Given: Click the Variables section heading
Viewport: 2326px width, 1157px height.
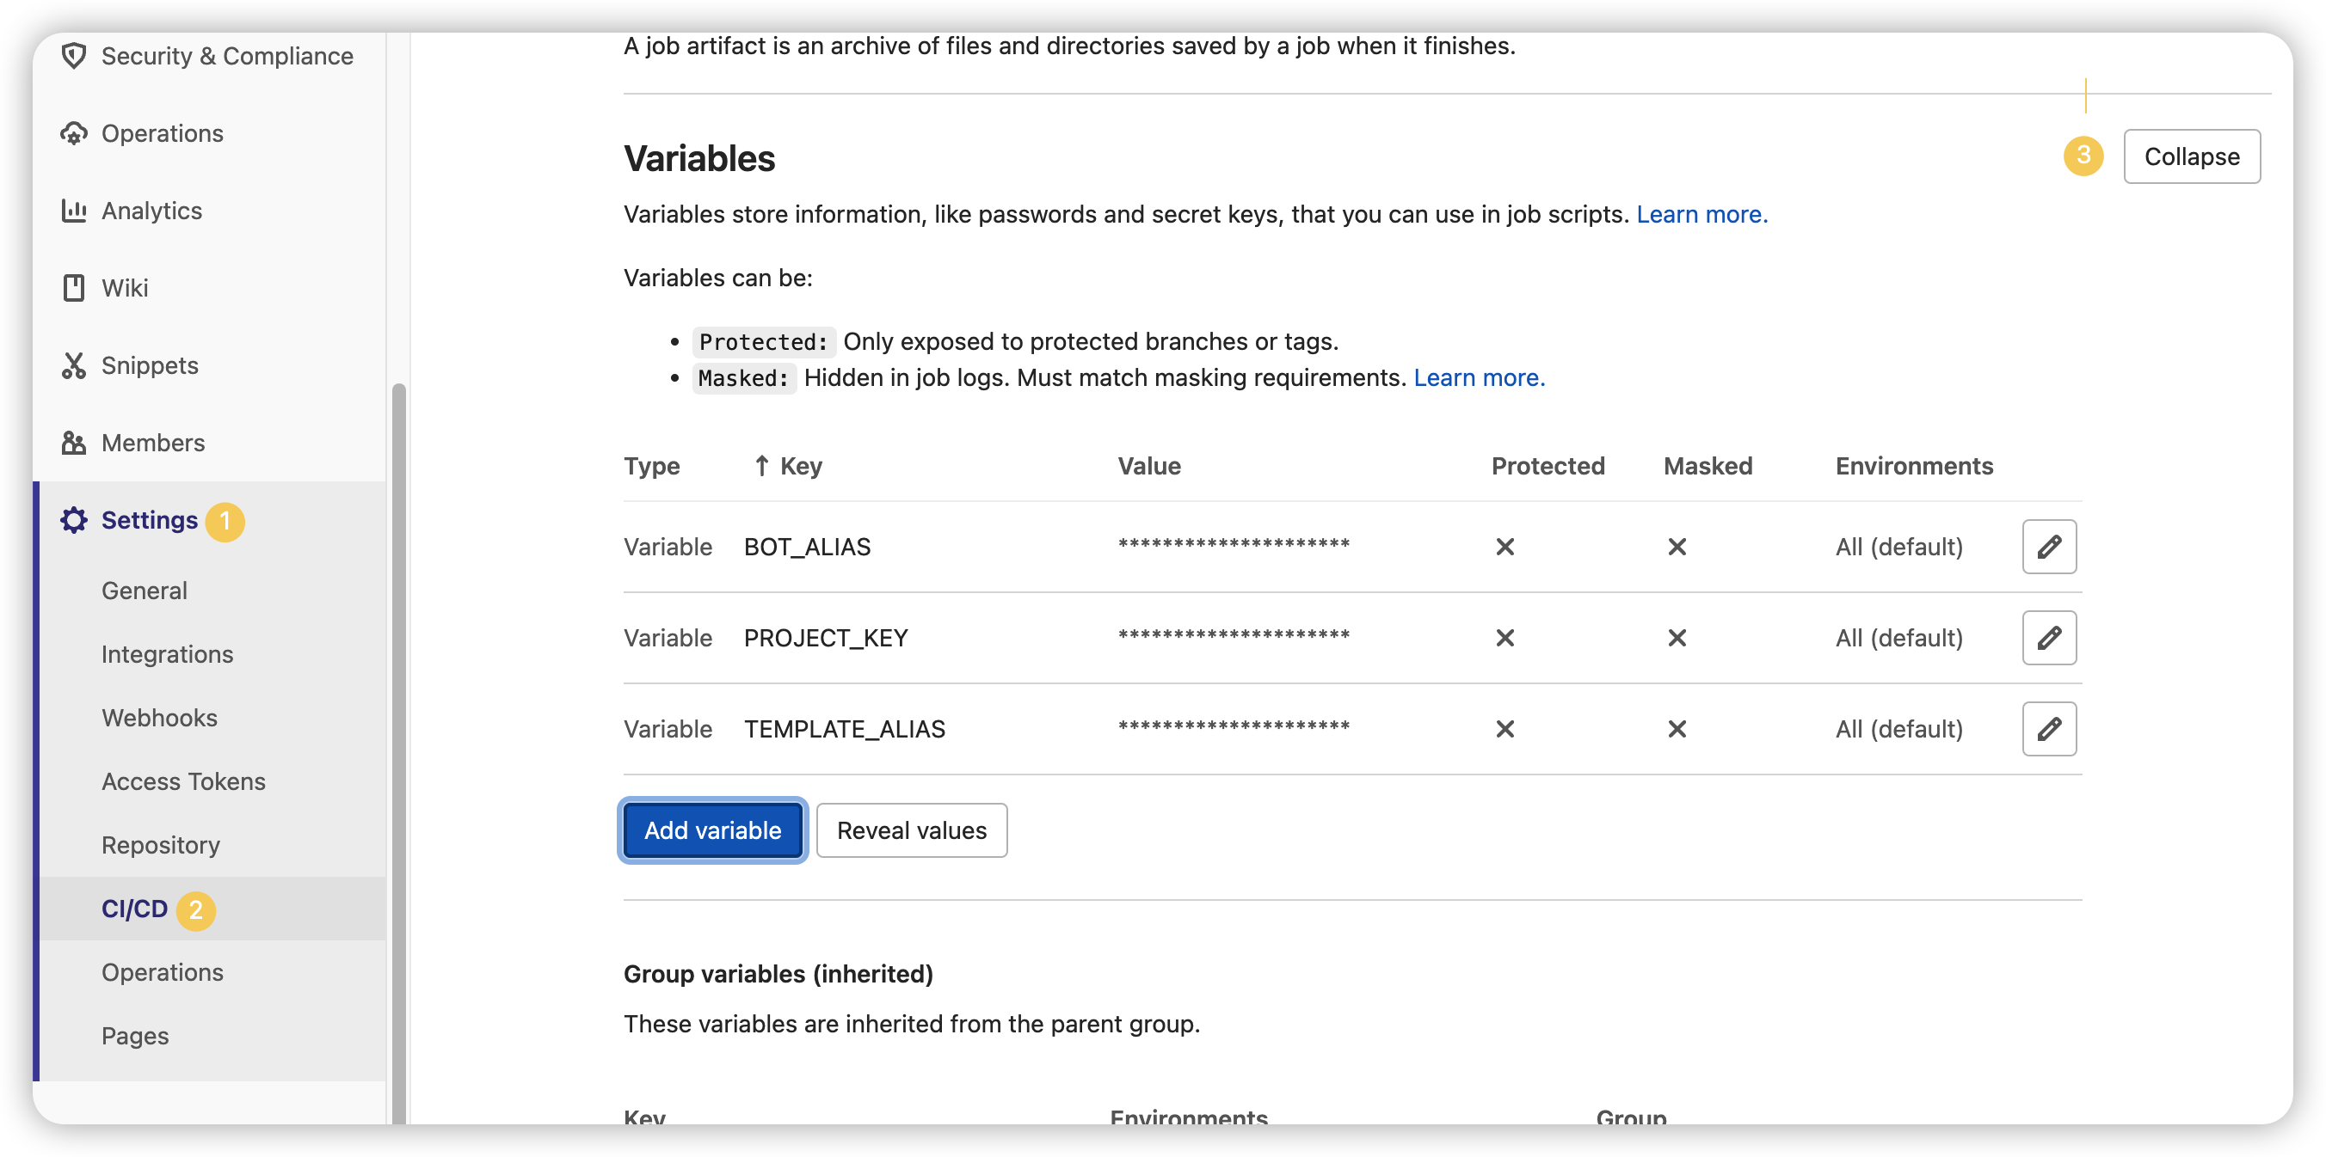Looking at the screenshot, I should [698, 158].
